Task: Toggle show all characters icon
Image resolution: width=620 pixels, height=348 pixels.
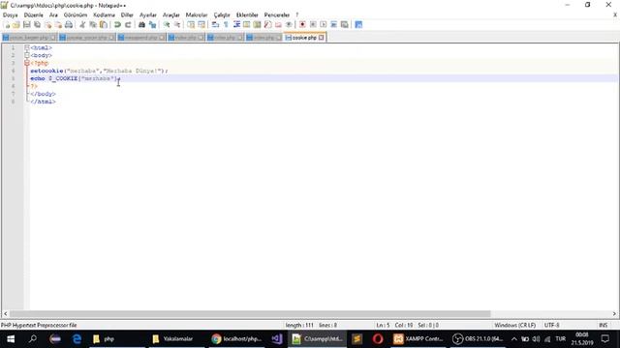Action: (226, 25)
